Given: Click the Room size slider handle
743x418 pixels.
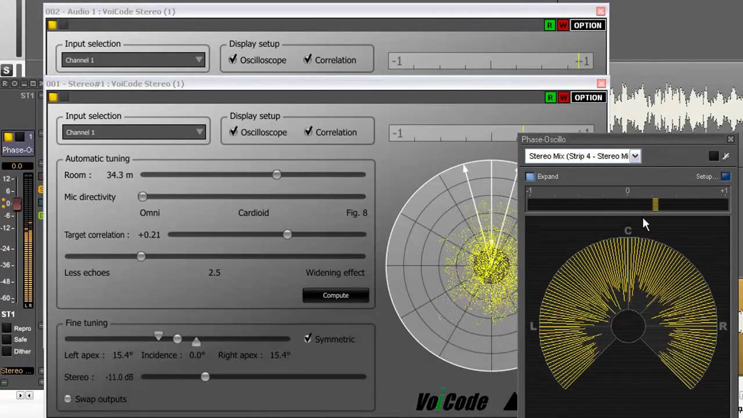Looking at the screenshot, I should tap(277, 175).
